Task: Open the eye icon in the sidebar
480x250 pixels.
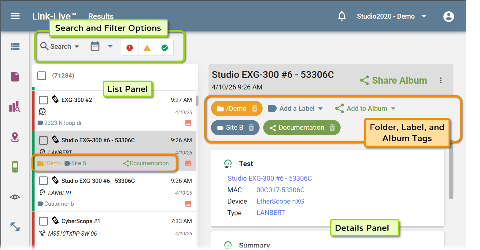Action: [x=15, y=197]
